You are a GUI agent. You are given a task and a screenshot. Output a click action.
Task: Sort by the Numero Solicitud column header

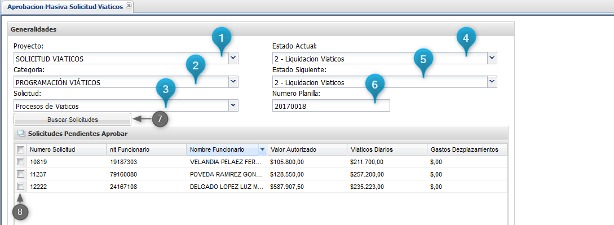click(67, 149)
